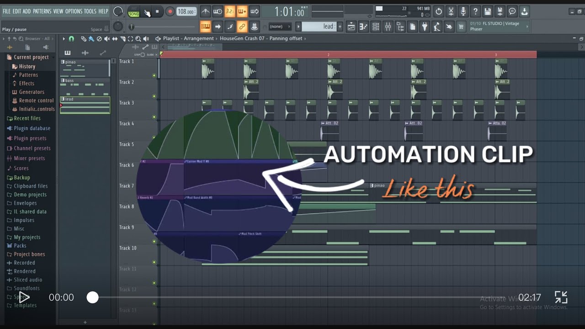
Task: Mute Track 2 with its green dot
Action: [x=154, y=96]
